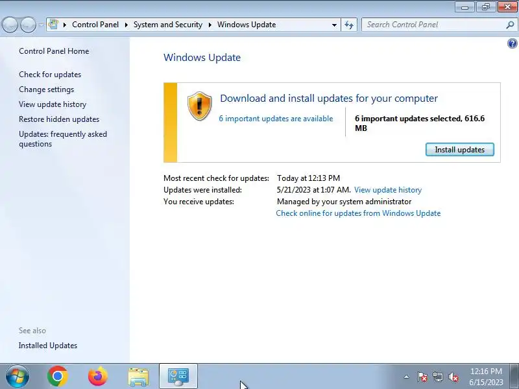Show hidden tray icons arrow
Image resolution: width=519 pixels, height=389 pixels.
pyautogui.click(x=407, y=377)
